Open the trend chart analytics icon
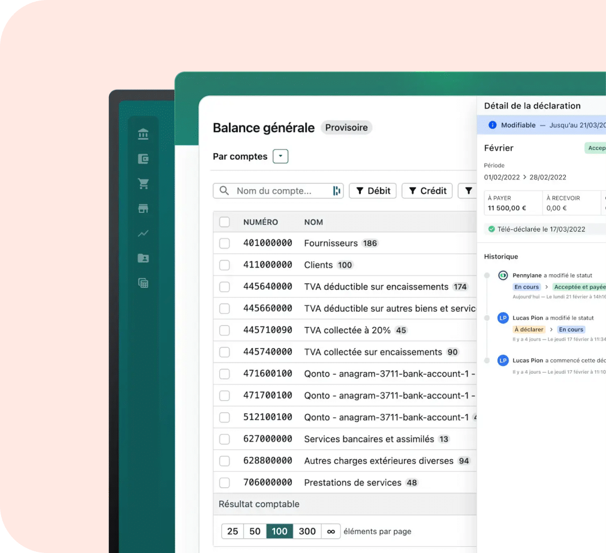606x553 pixels. 143,233
